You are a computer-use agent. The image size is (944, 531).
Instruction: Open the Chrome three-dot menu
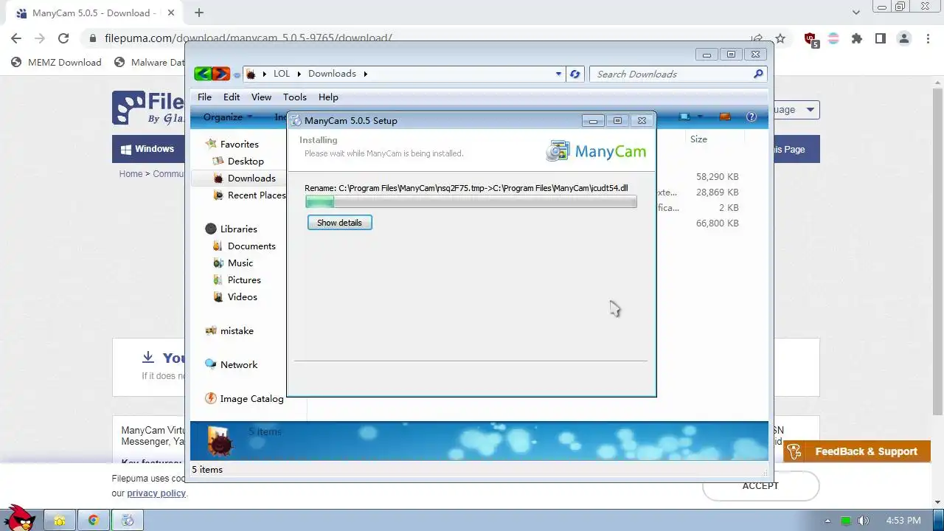928,38
